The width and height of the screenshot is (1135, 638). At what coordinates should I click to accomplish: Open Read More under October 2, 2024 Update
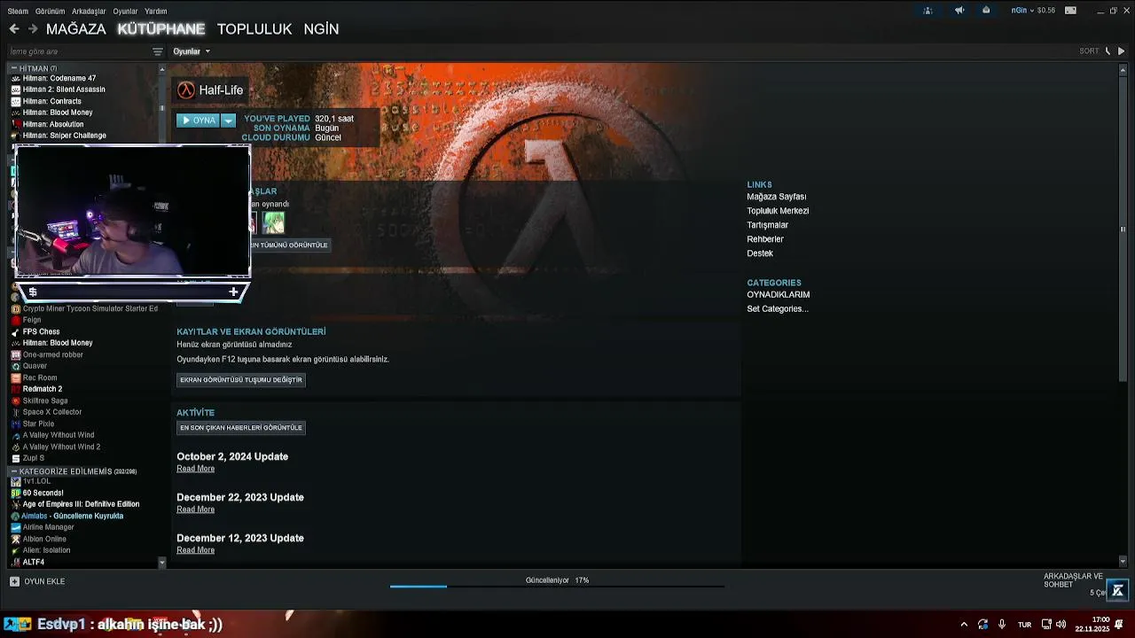pos(195,469)
